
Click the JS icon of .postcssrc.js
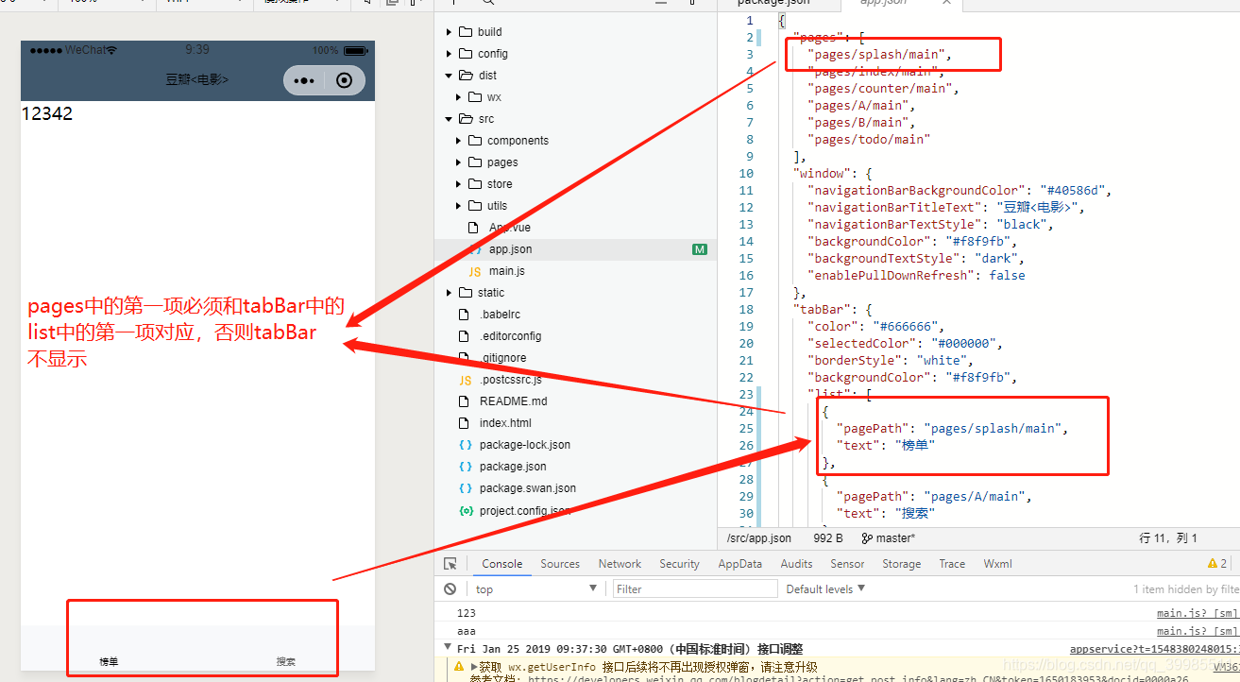point(465,380)
